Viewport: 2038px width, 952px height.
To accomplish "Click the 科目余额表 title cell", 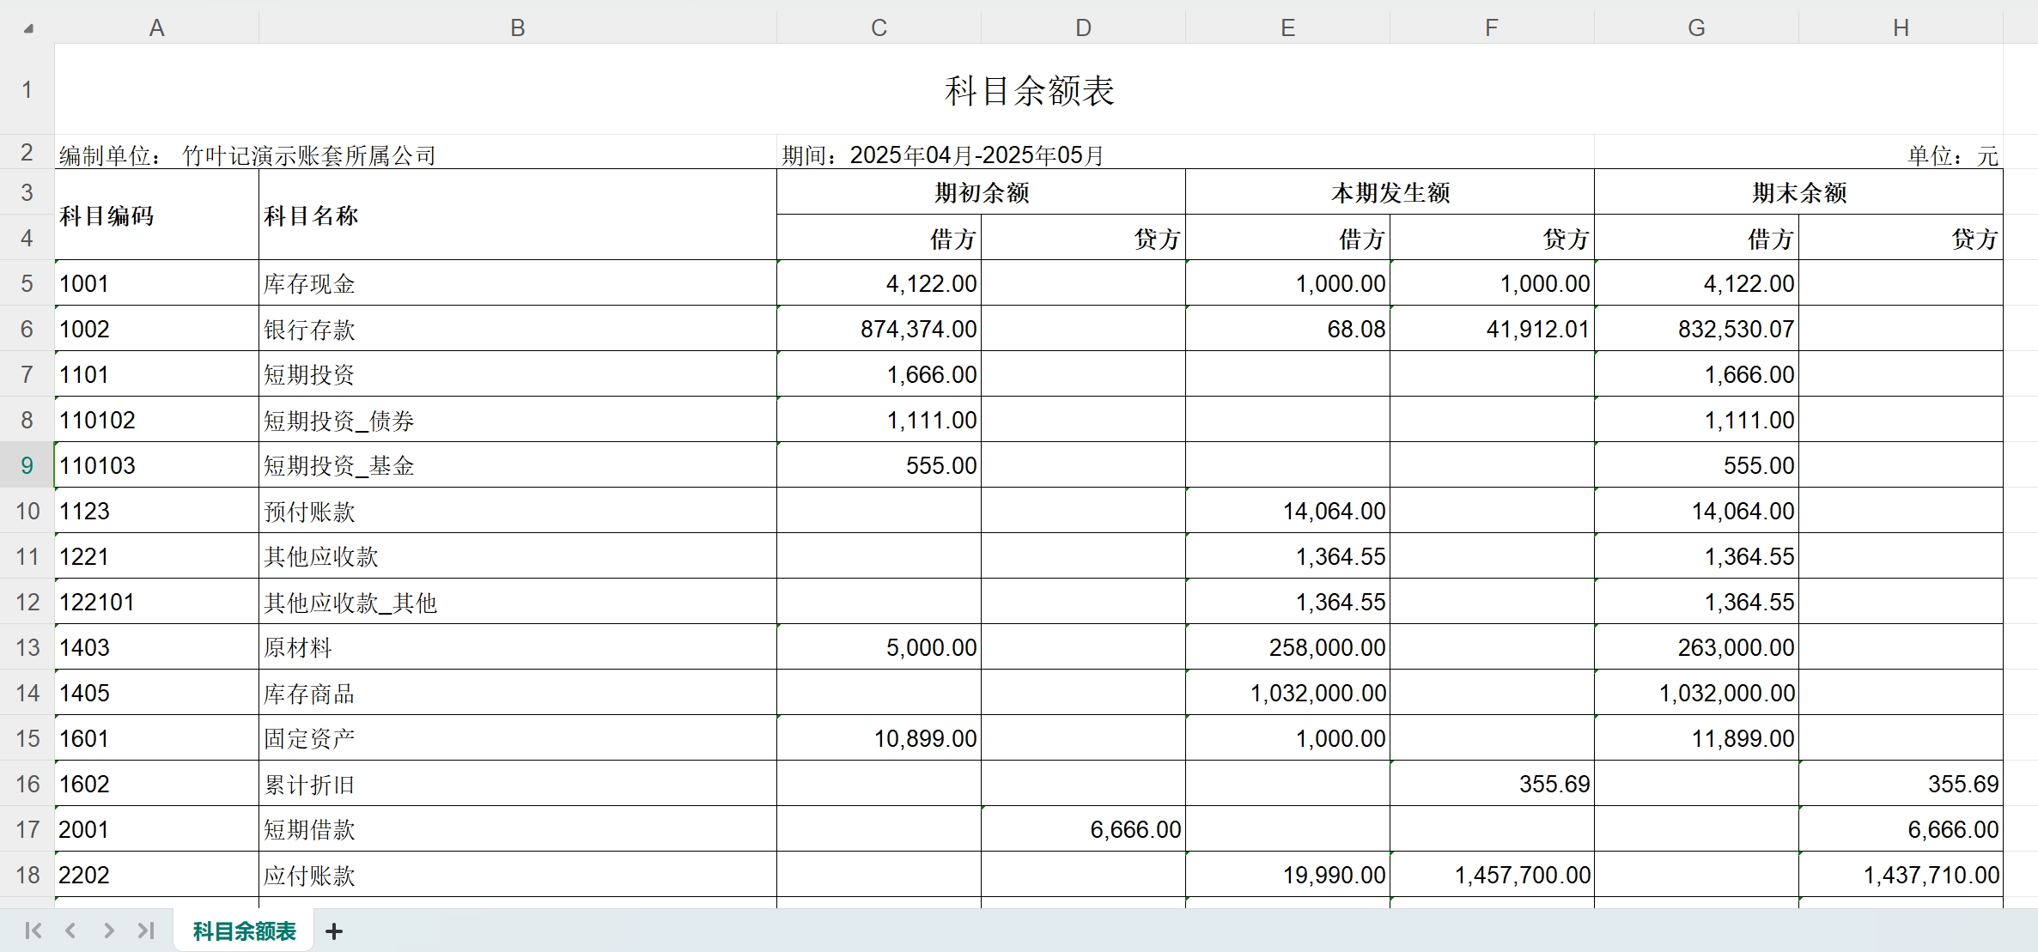I will [1029, 90].
